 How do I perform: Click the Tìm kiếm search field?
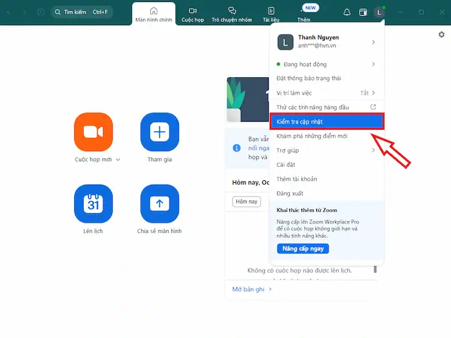pos(81,12)
